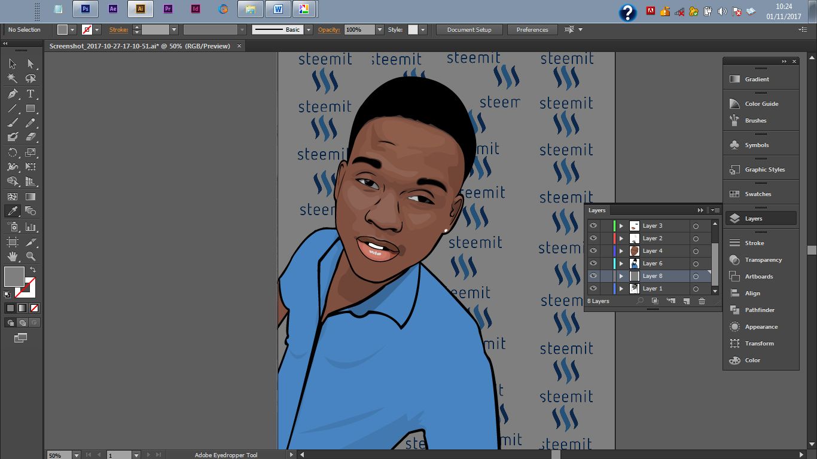Expand Layer 2 contents

pyautogui.click(x=621, y=238)
